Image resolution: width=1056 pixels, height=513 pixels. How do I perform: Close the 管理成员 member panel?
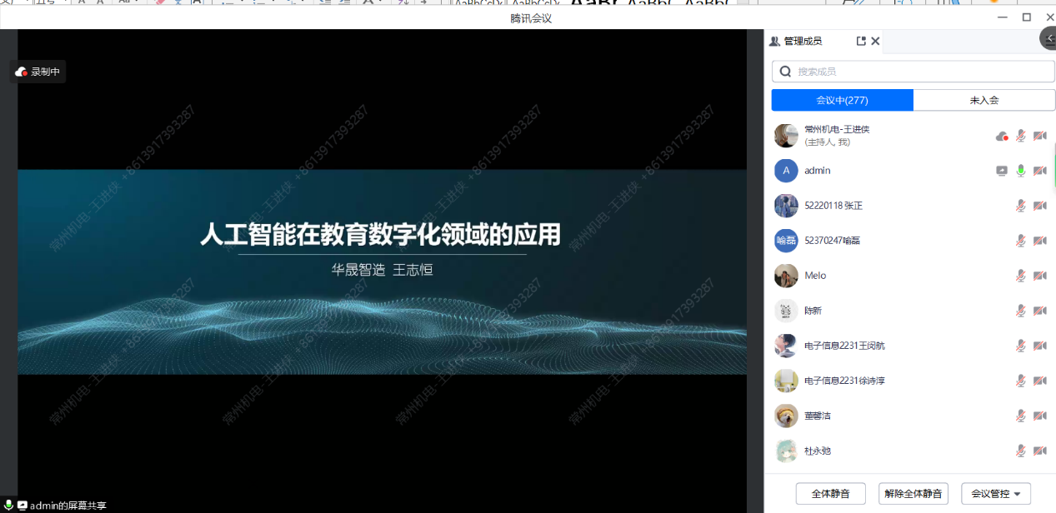(x=875, y=41)
